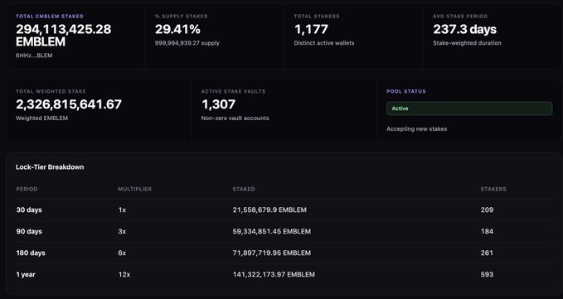Select the 180 days period row

click(x=284, y=253)
